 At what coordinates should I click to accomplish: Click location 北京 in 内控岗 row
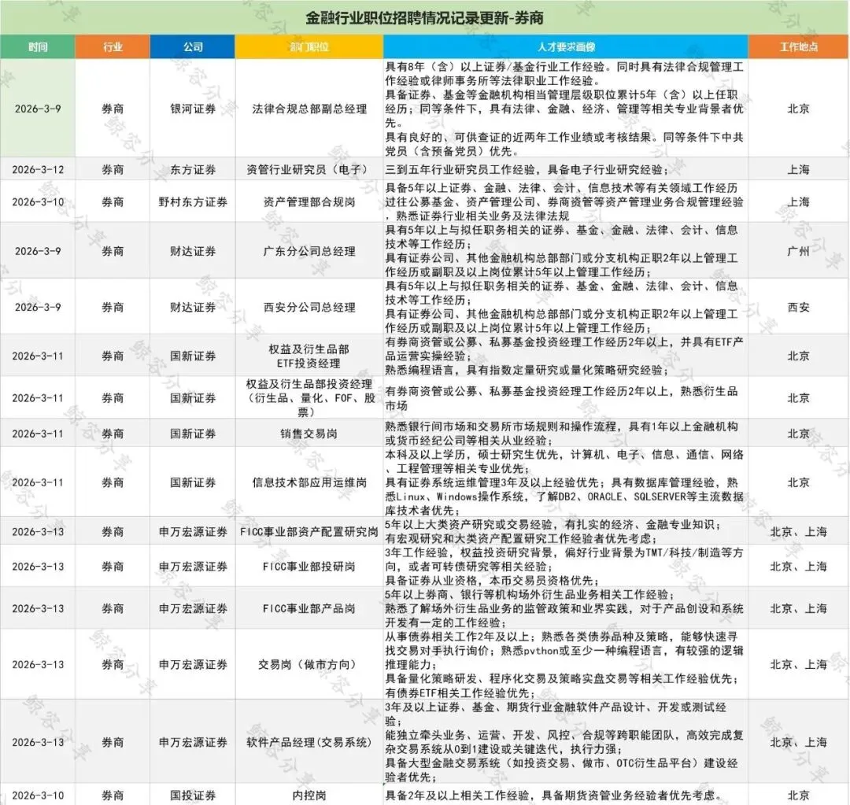[799, 796]
